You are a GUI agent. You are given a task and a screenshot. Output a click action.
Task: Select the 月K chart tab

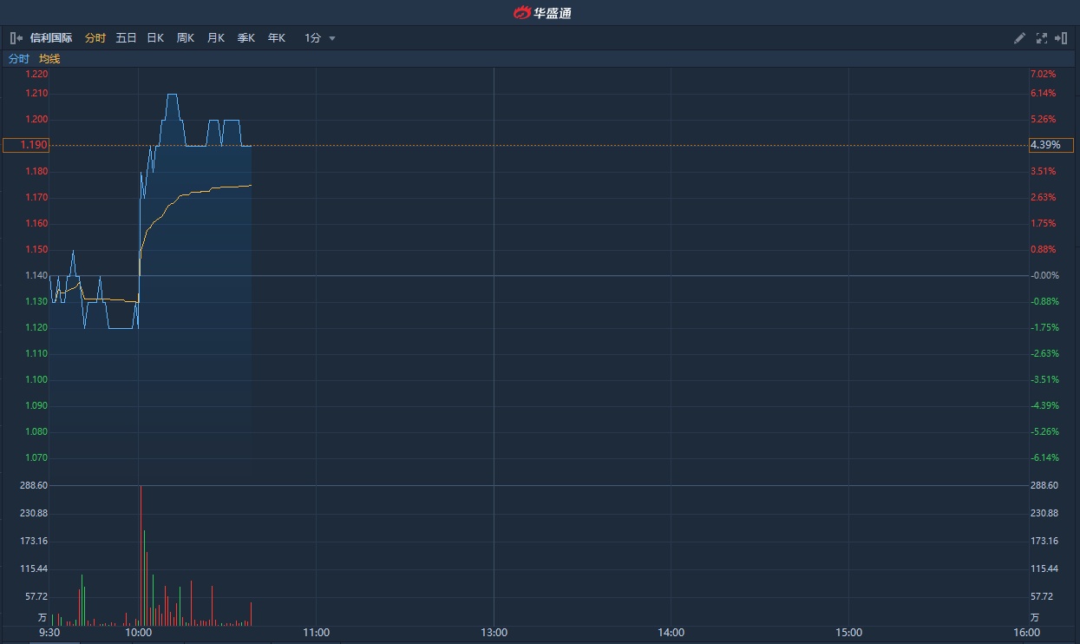pyautogui.click(x=216, y=38)
